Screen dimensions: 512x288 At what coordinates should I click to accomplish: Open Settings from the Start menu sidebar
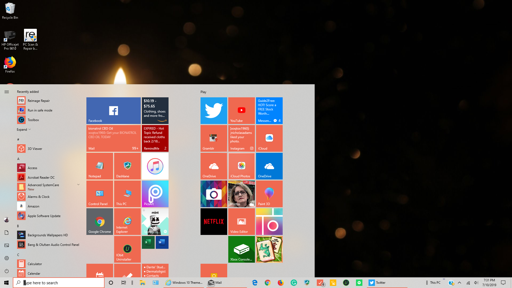(x=6, y=258)
